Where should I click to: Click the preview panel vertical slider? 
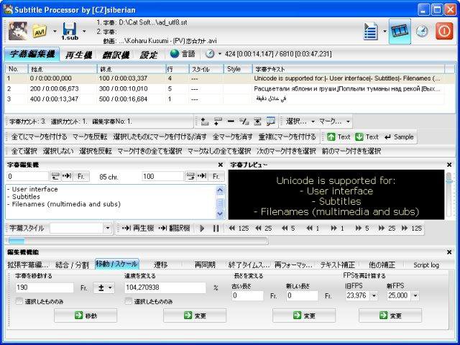point(448,194)
